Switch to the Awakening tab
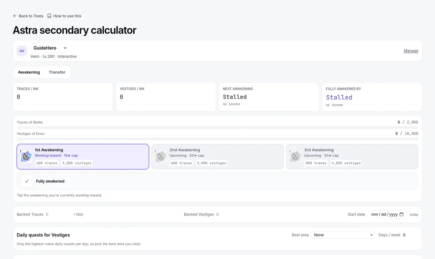The height and width of the screenshot is (259, 435). tap(29, 72)
